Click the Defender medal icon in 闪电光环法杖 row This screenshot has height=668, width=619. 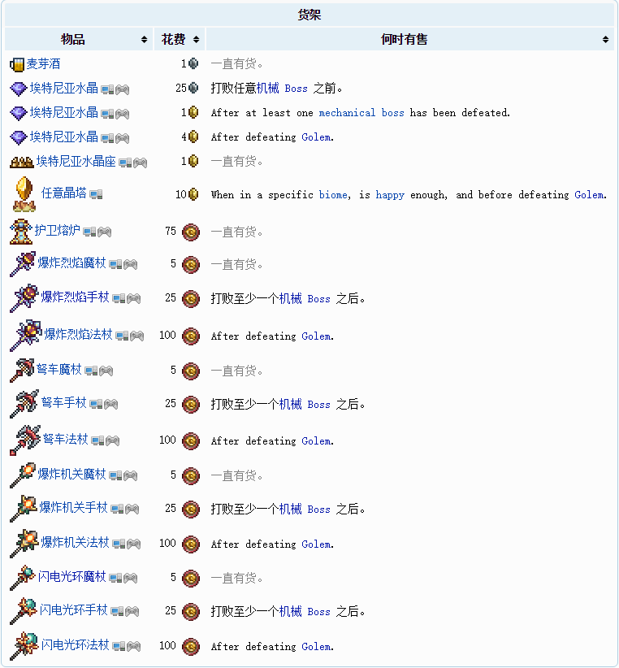[191, 647]
